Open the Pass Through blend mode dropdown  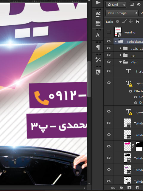coord(122,13)
